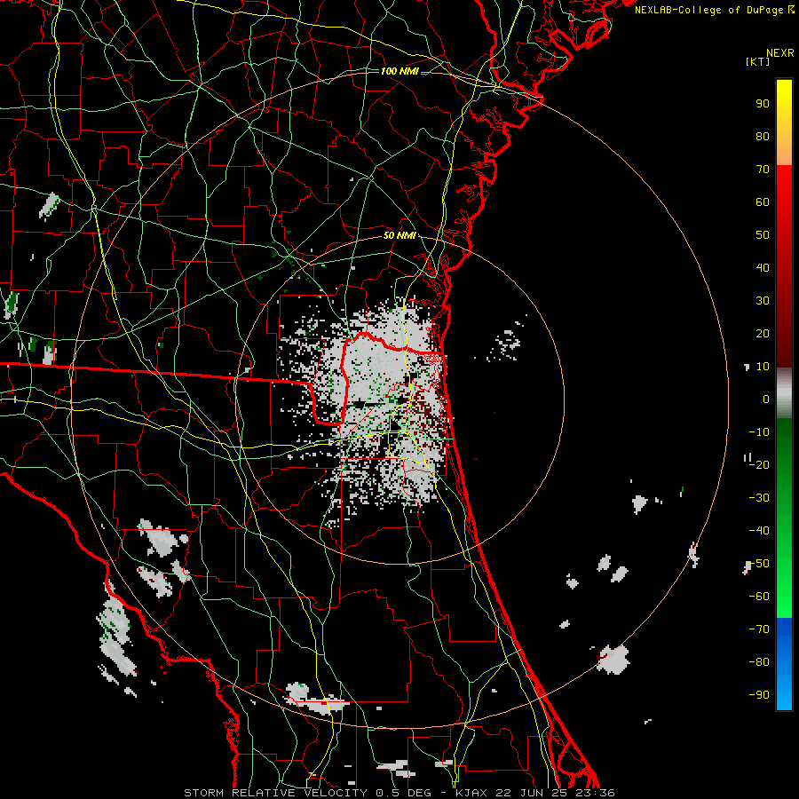Click the 80 value on the velocity scale

[x=763, y=136]
